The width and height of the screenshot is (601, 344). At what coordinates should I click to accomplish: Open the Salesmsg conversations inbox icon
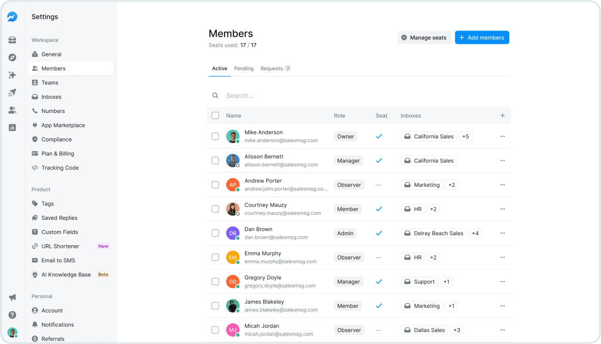click(x=12, y=40)
